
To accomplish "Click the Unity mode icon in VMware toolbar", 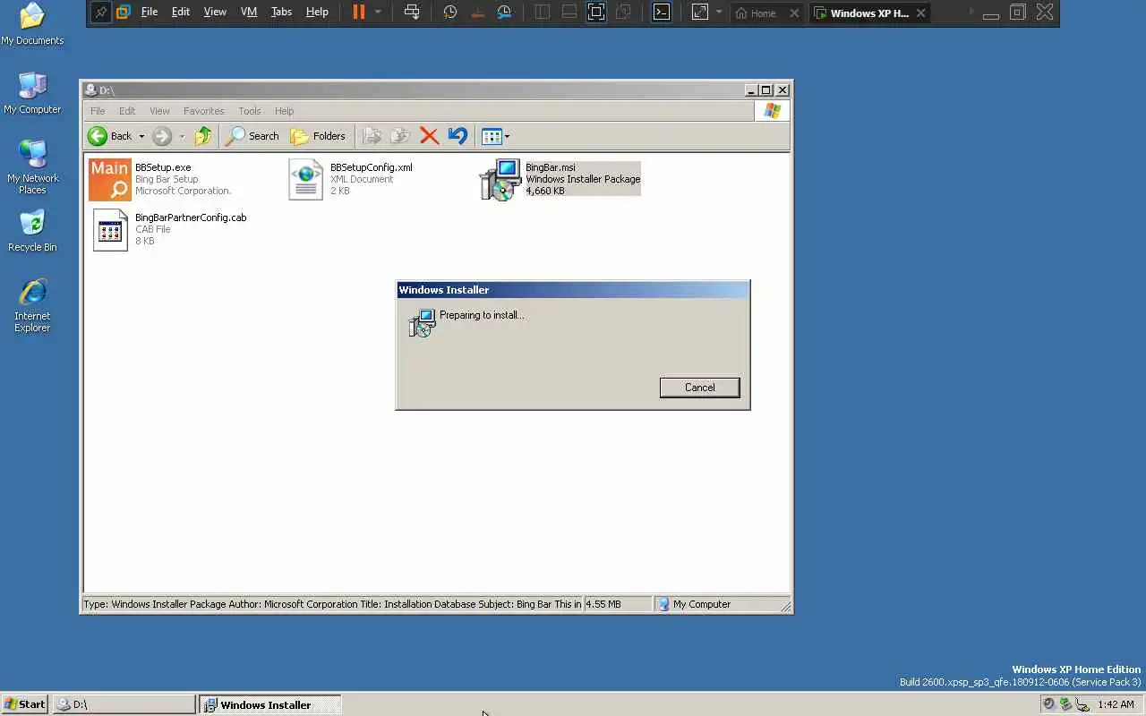I will [623, 13].
